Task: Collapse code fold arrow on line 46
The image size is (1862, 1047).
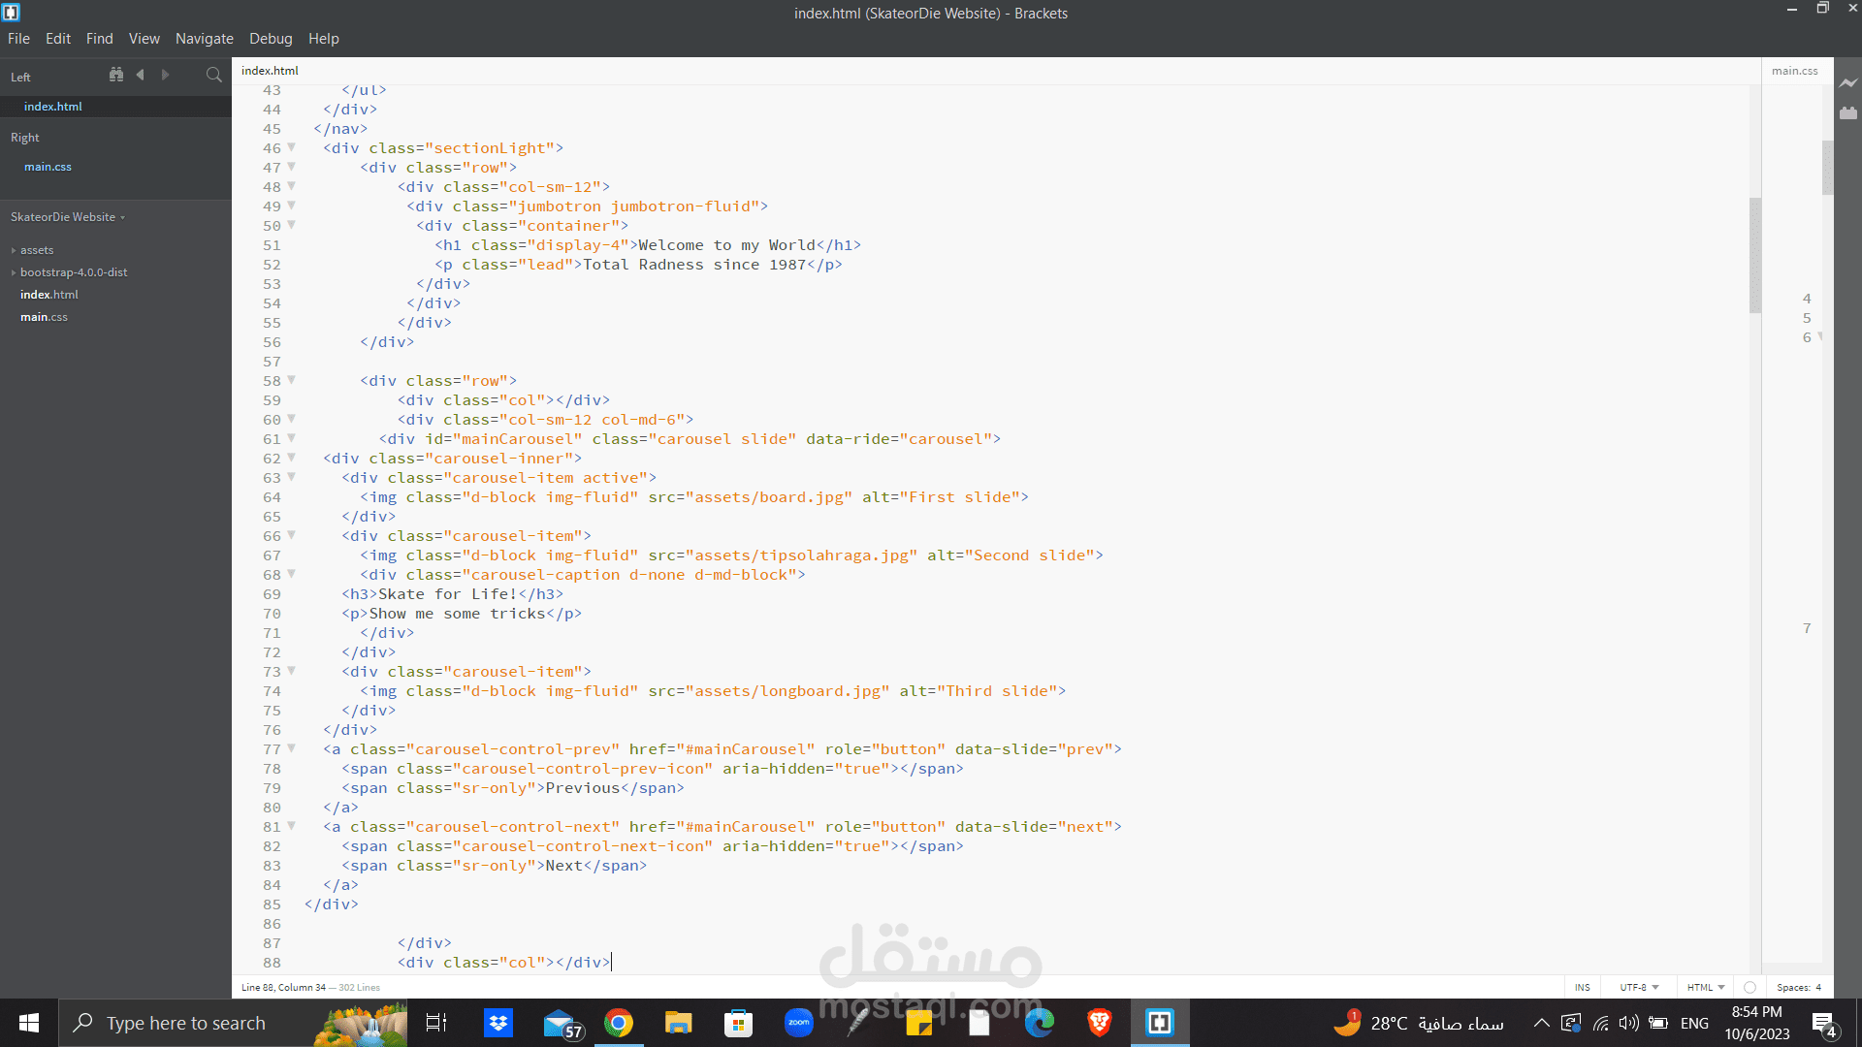Action: tap(291, 147)
